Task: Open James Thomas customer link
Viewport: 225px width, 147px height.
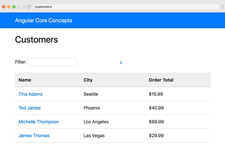Action: click(34, 136)
